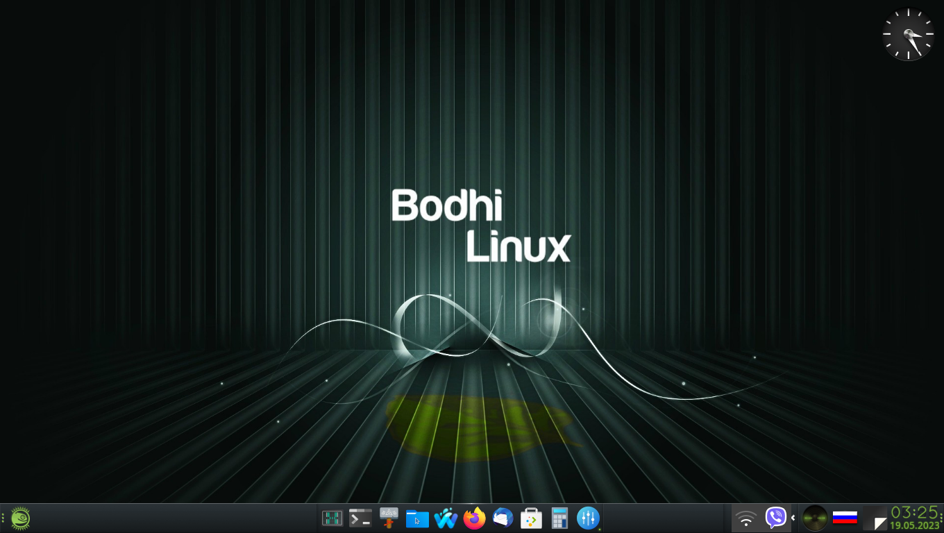Click the show desktop corner icon
This screenshot has height=533, width=944.
click(875, 518)
